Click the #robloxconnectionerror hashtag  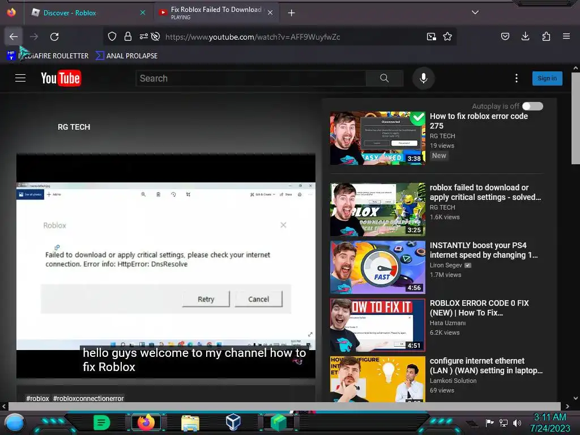tap(88, 398)
